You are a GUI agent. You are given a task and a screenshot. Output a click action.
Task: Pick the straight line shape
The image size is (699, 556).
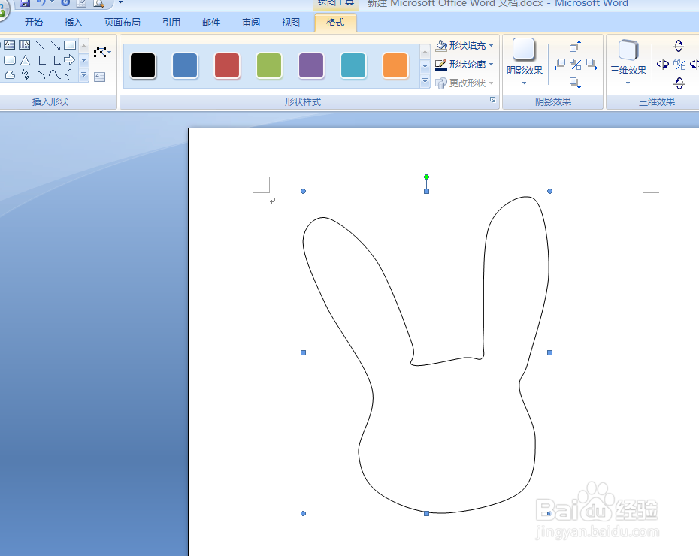[x=40, y=45]
